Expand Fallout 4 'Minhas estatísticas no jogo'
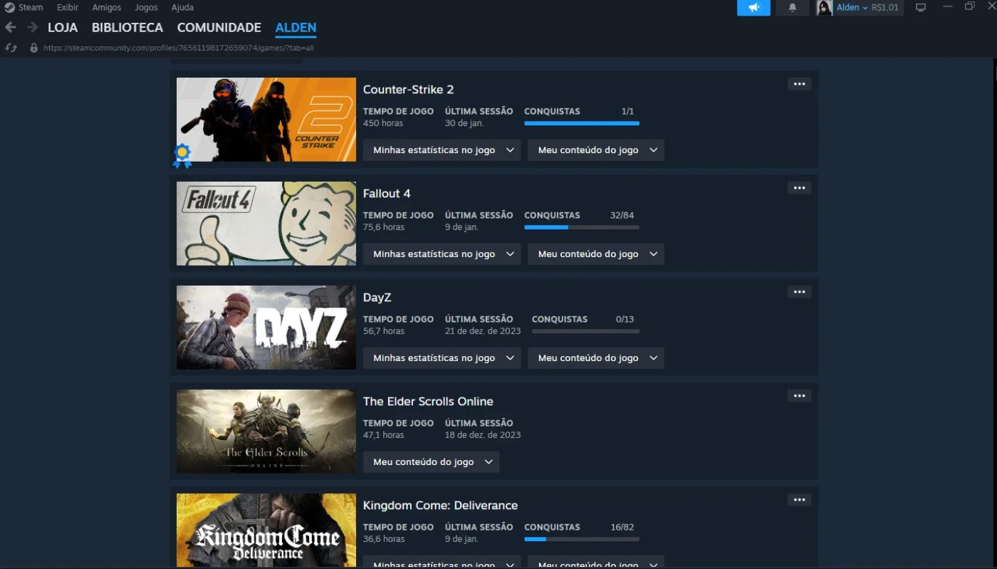Image resolution: width=997 pixels, height=569 pixels. (x=442, y=254)
